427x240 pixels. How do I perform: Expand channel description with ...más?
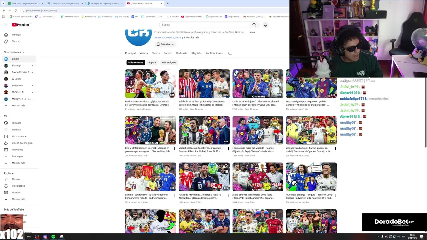pyautogui.click(x=252, y=32)
